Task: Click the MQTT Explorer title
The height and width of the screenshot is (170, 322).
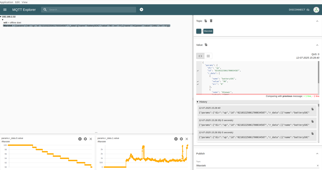Action: 24,10
